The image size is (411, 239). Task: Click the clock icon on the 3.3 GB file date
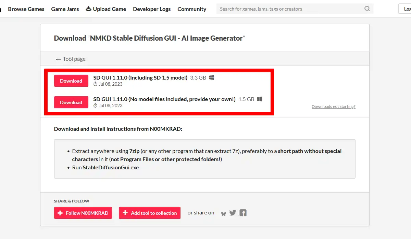coord(96,84)
